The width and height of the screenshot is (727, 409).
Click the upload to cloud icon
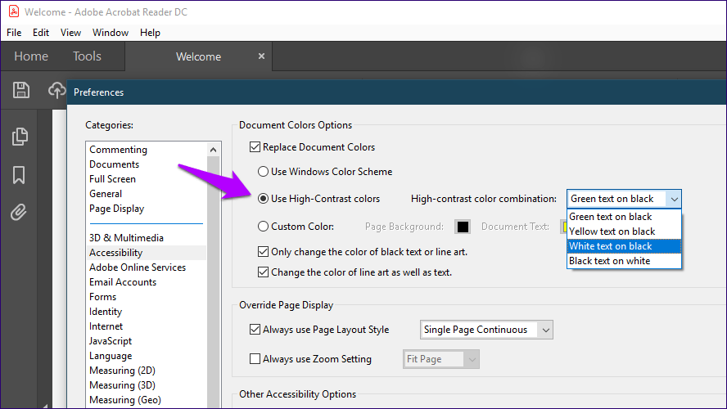point(56,90)
